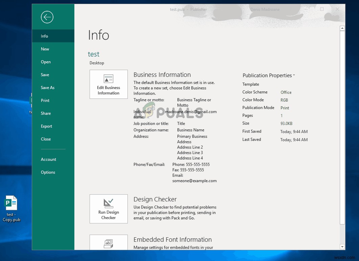Close the current publication
This screenshot has height=261, width=359.
[45, 139]
